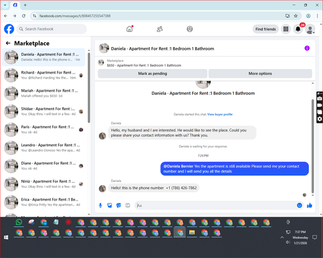Open the taskbar clock and date

click(x=300, y=237)
